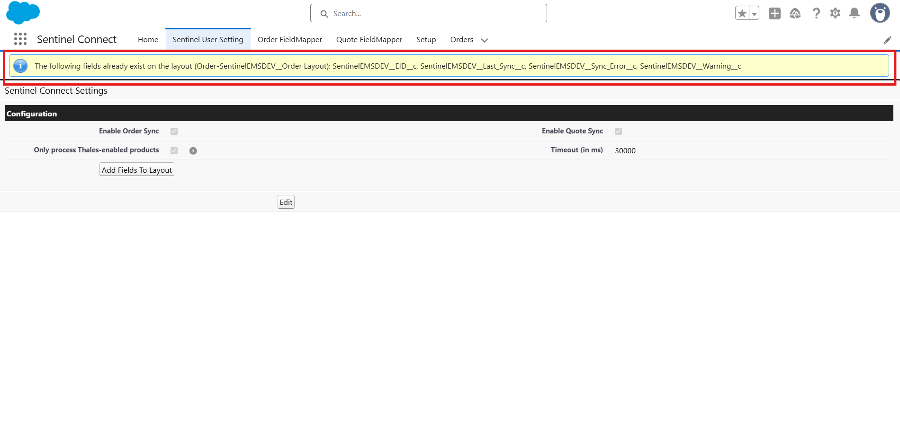
Task: Click into the global Search field
Action: [x=429, y=14]
